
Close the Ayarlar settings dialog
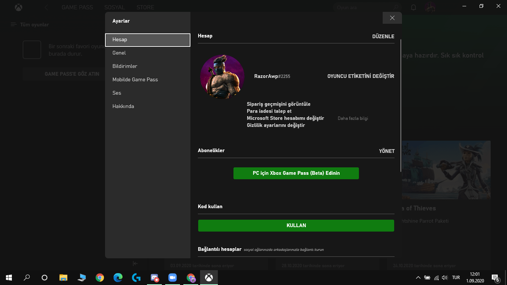[x=392, y=18]
